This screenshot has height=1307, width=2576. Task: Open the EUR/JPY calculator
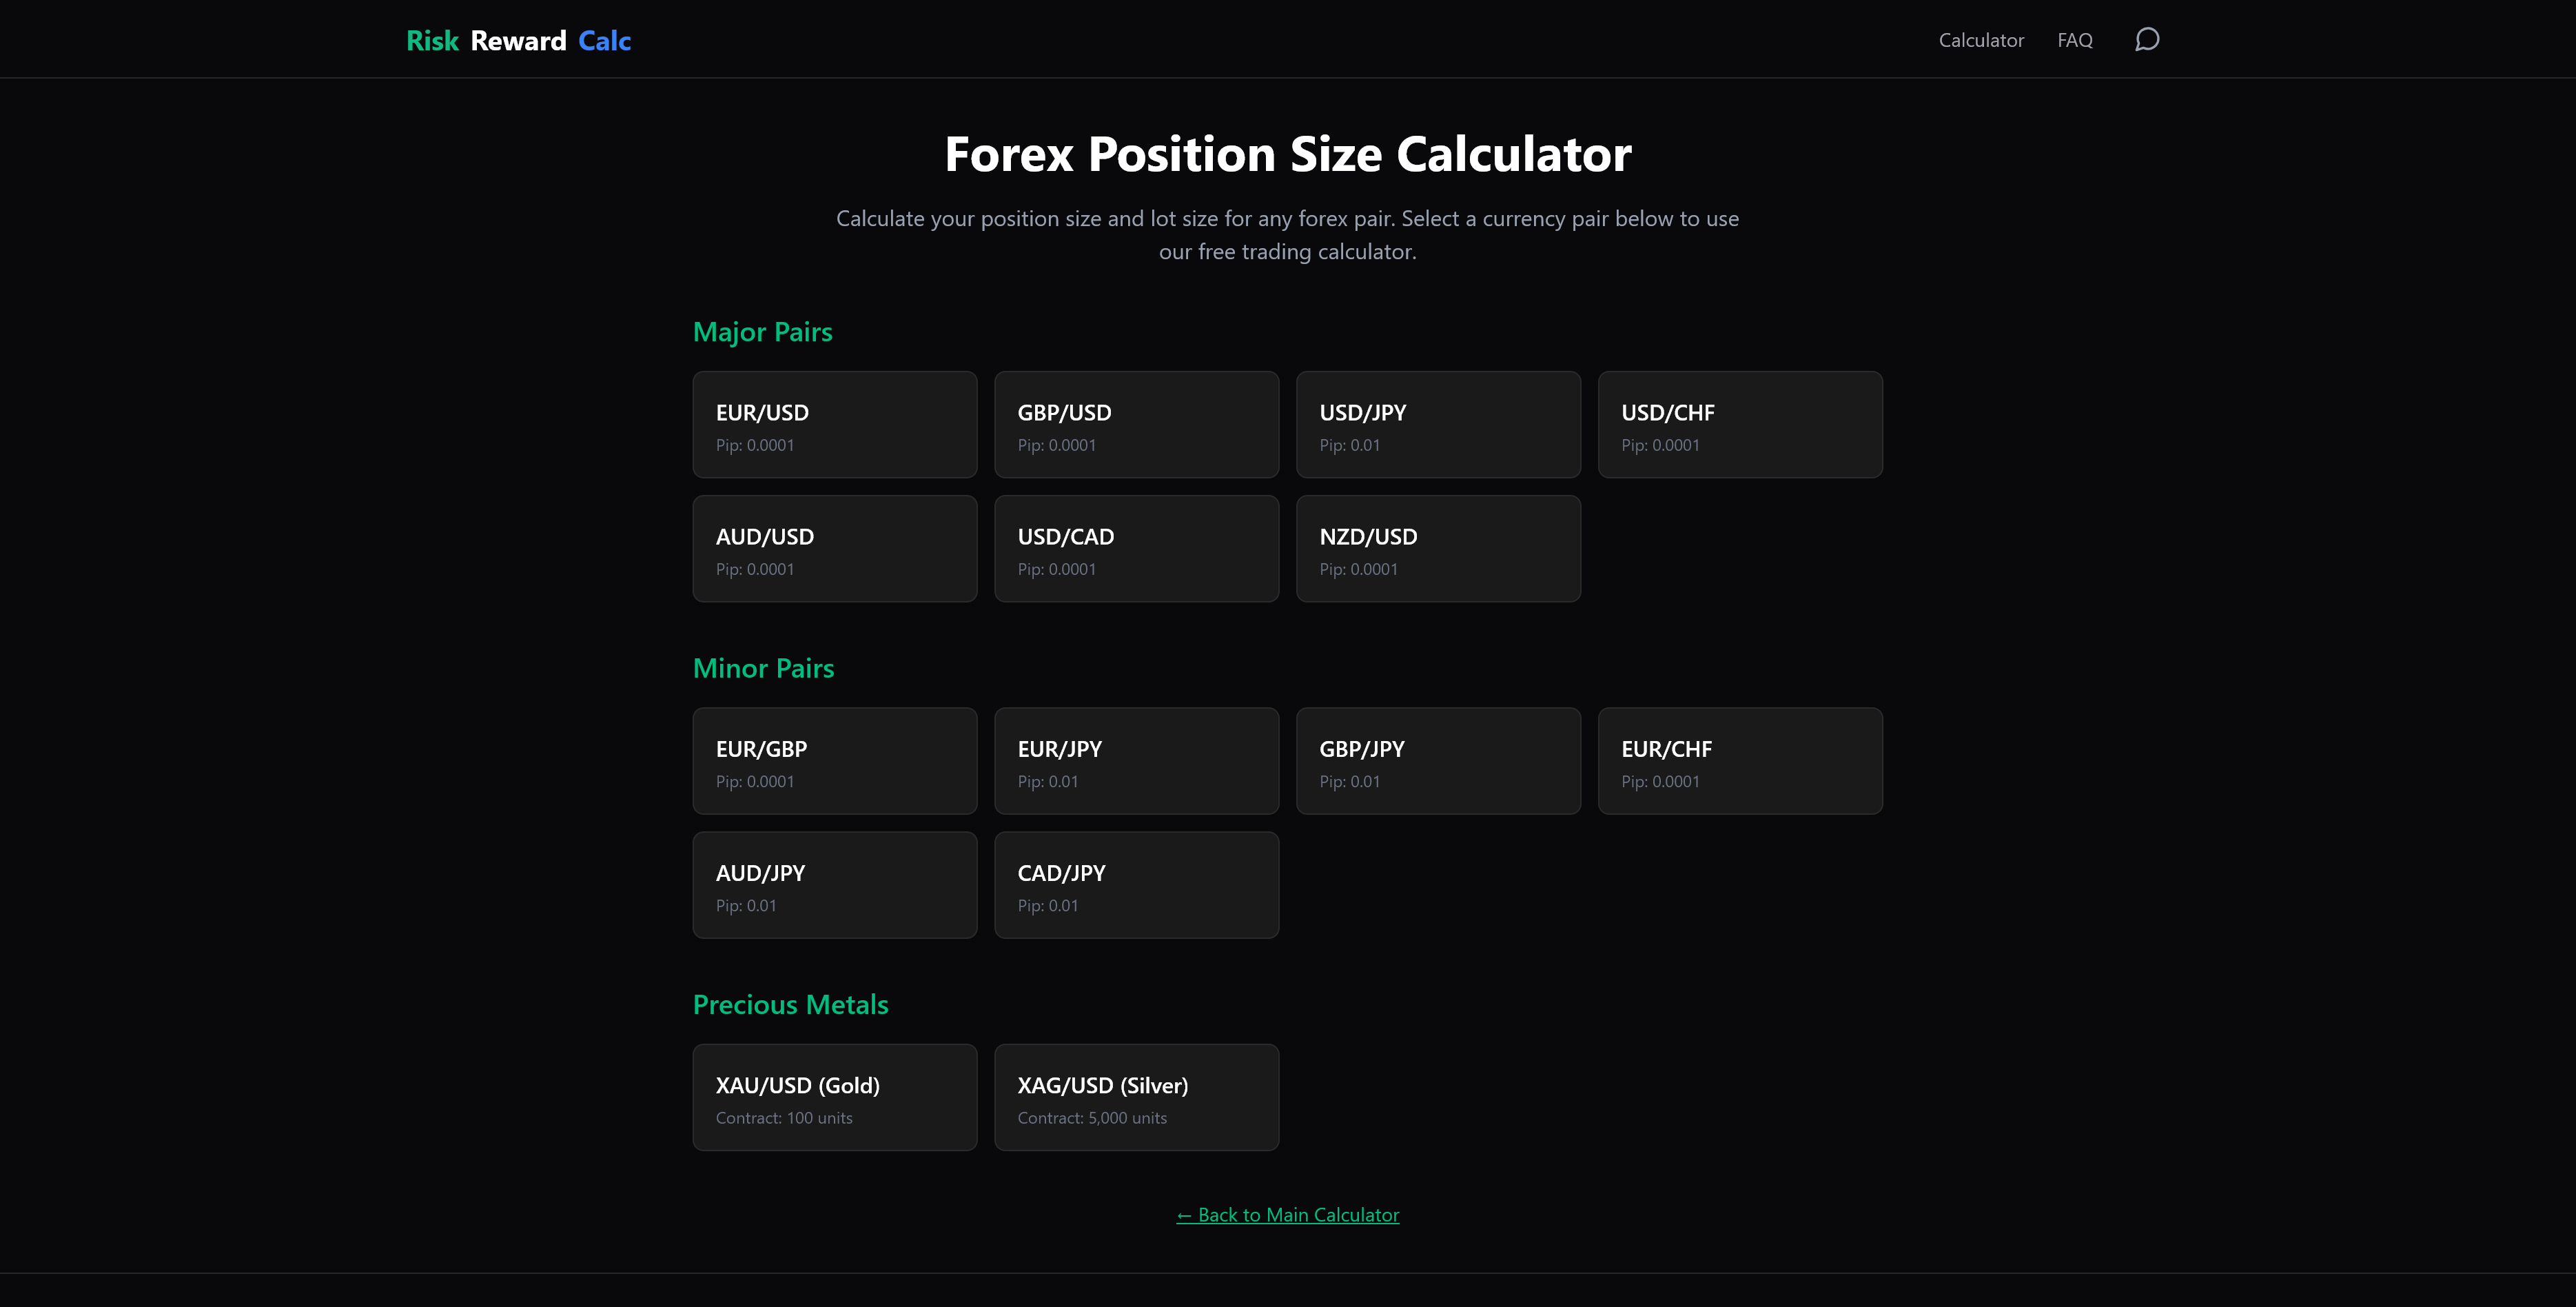point(1136,760)
